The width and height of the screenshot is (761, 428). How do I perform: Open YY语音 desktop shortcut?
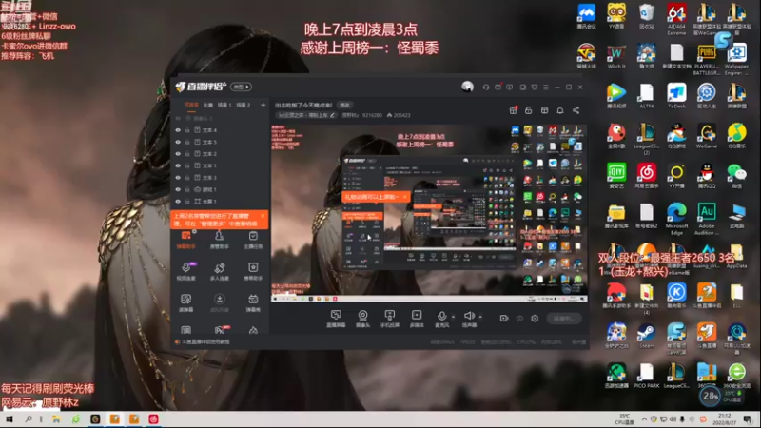pos(616,16)
